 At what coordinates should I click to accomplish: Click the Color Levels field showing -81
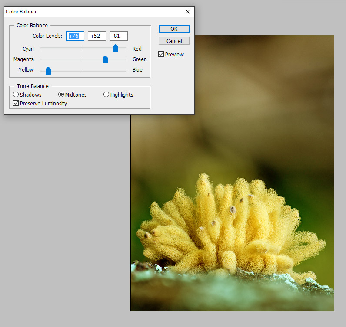pos(118,36)
